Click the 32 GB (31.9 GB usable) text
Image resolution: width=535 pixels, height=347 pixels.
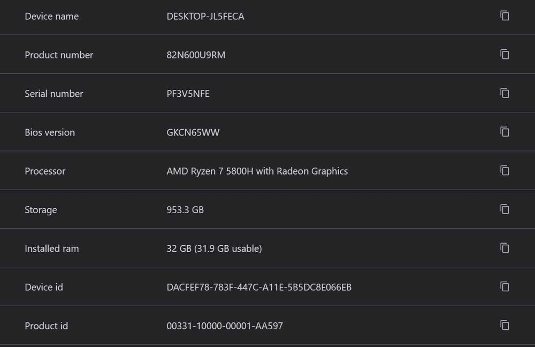point(214,248)
